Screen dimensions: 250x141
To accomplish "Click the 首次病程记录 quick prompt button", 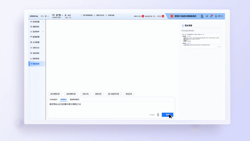I will [x=55, y=94].
